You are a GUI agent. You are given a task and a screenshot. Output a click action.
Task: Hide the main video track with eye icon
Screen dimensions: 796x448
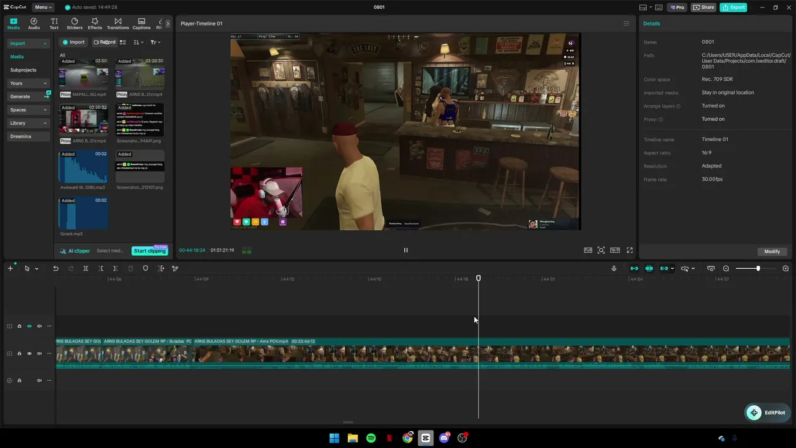tap(29, 353)
